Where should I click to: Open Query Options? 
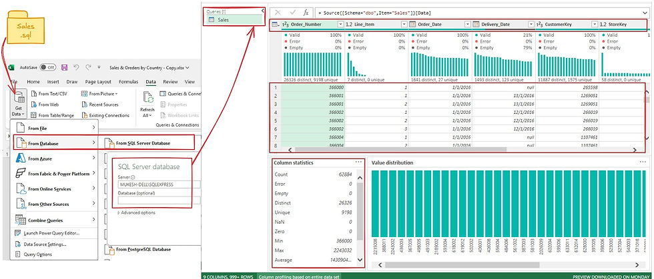pyautogui.click(x=33, y=254)
